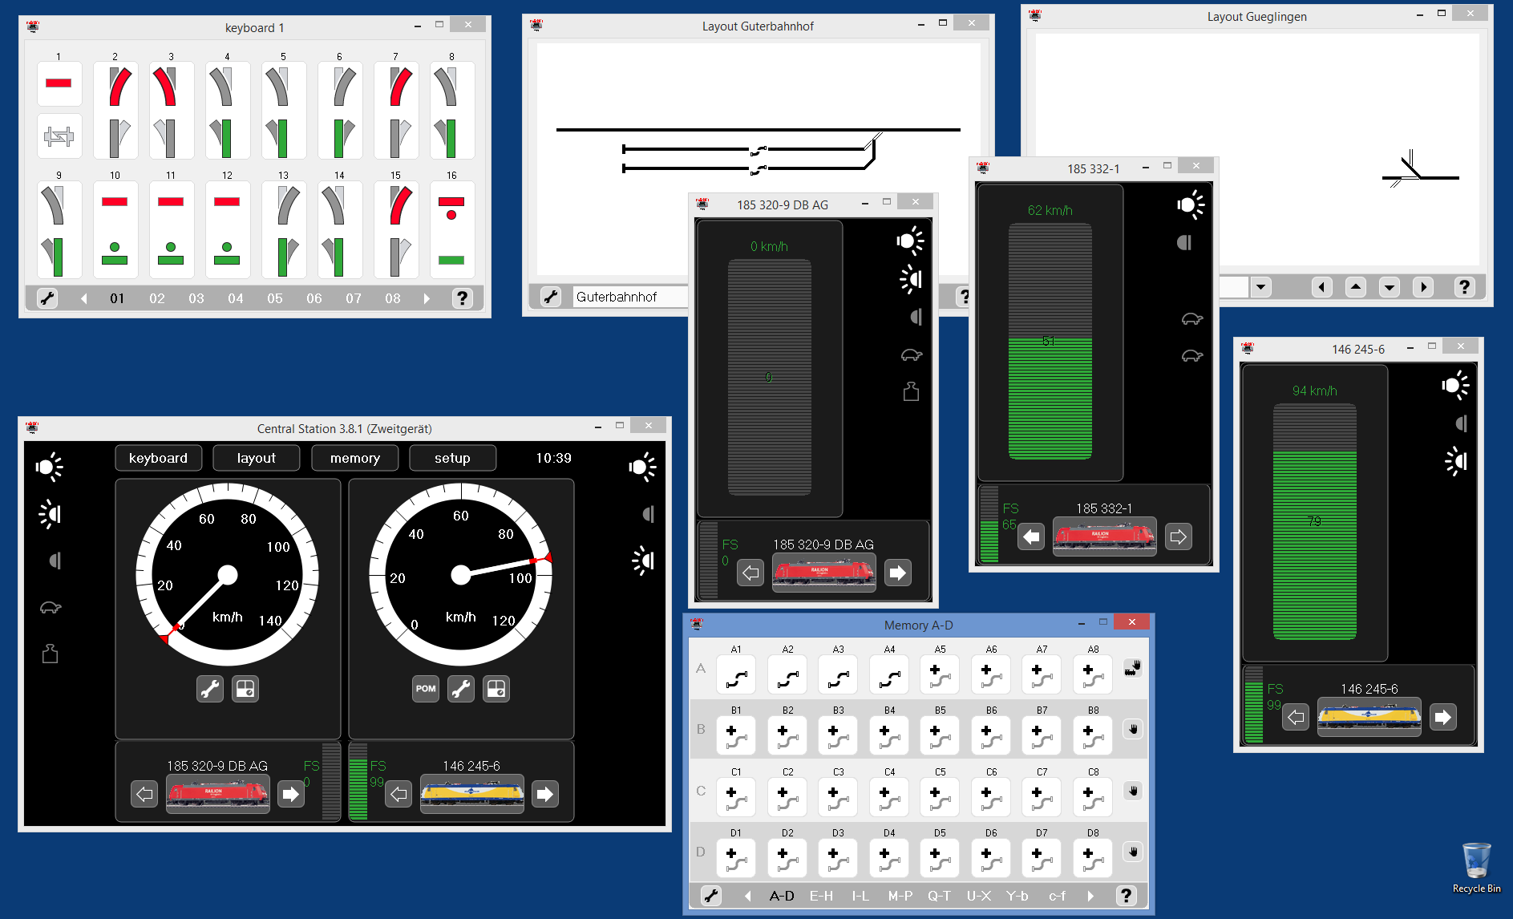
Task: Click previous memory group arrow
Action: coord(748,895)
